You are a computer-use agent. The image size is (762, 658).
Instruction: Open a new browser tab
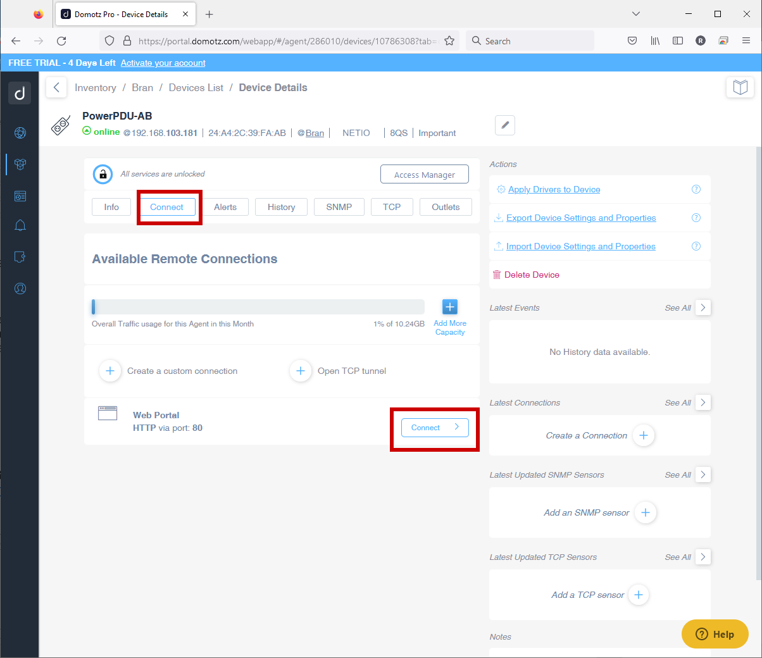click(209, 14)
